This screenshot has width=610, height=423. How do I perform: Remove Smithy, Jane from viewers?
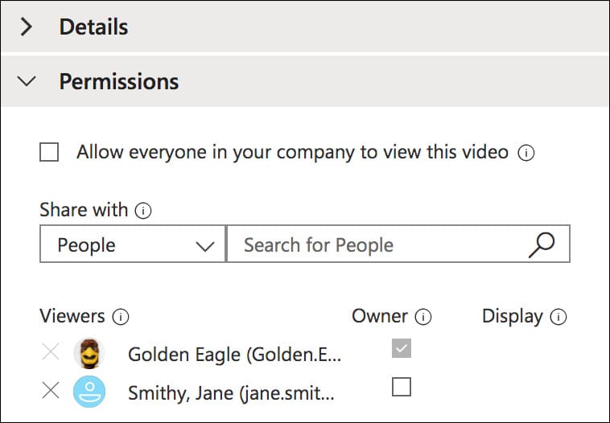pos(50,392)
